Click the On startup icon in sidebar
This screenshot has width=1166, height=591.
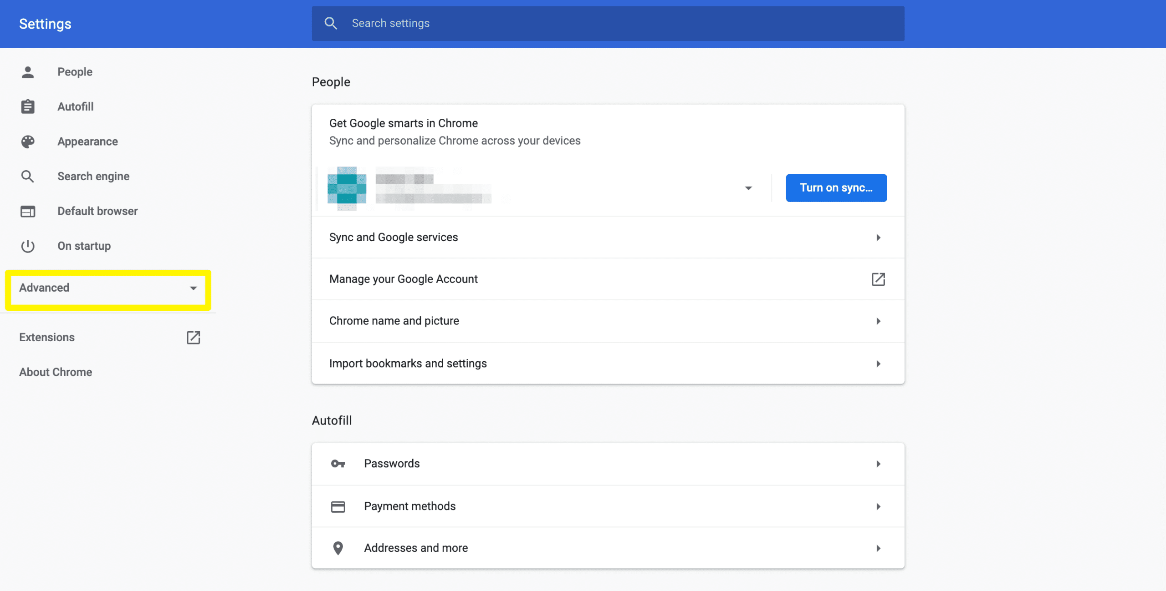pos(27,245)
